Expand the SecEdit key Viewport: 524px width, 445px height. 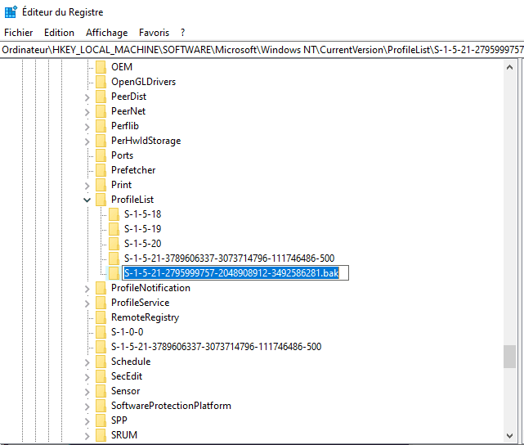coord(87,377)
